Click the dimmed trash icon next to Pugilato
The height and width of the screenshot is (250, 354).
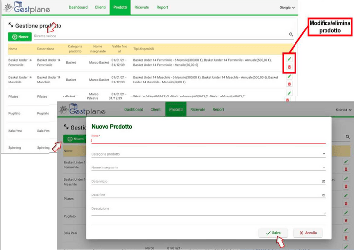pos(346,221)
